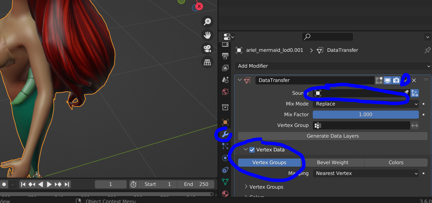The image size is (432, 203).
Task: Open the Output properties printer tab
Action: [225, 56]
